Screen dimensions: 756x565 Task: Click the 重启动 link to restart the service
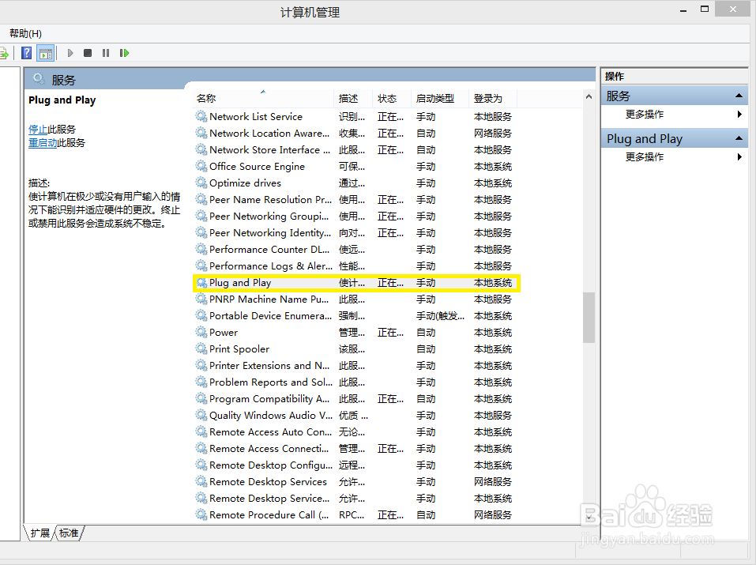pos(43,143)
